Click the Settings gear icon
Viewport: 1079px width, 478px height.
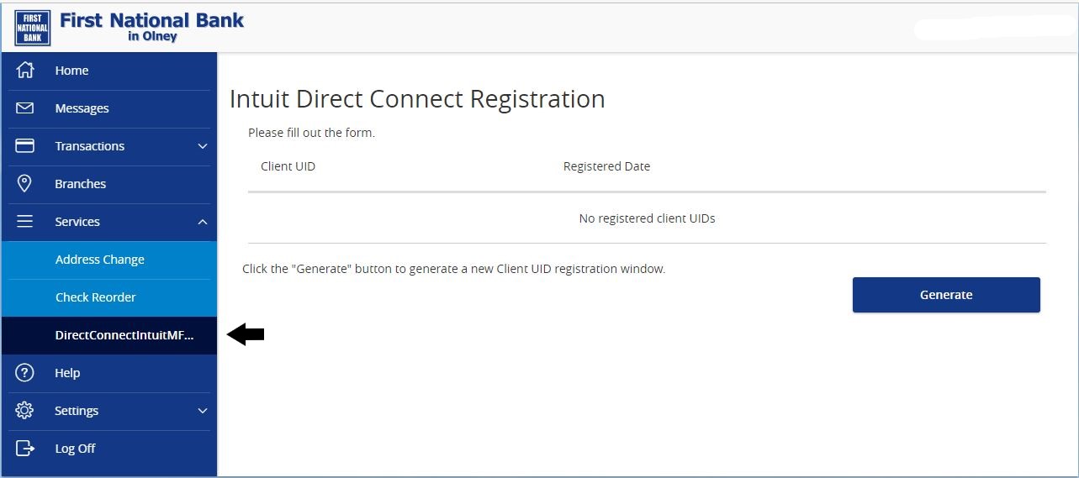25,411
